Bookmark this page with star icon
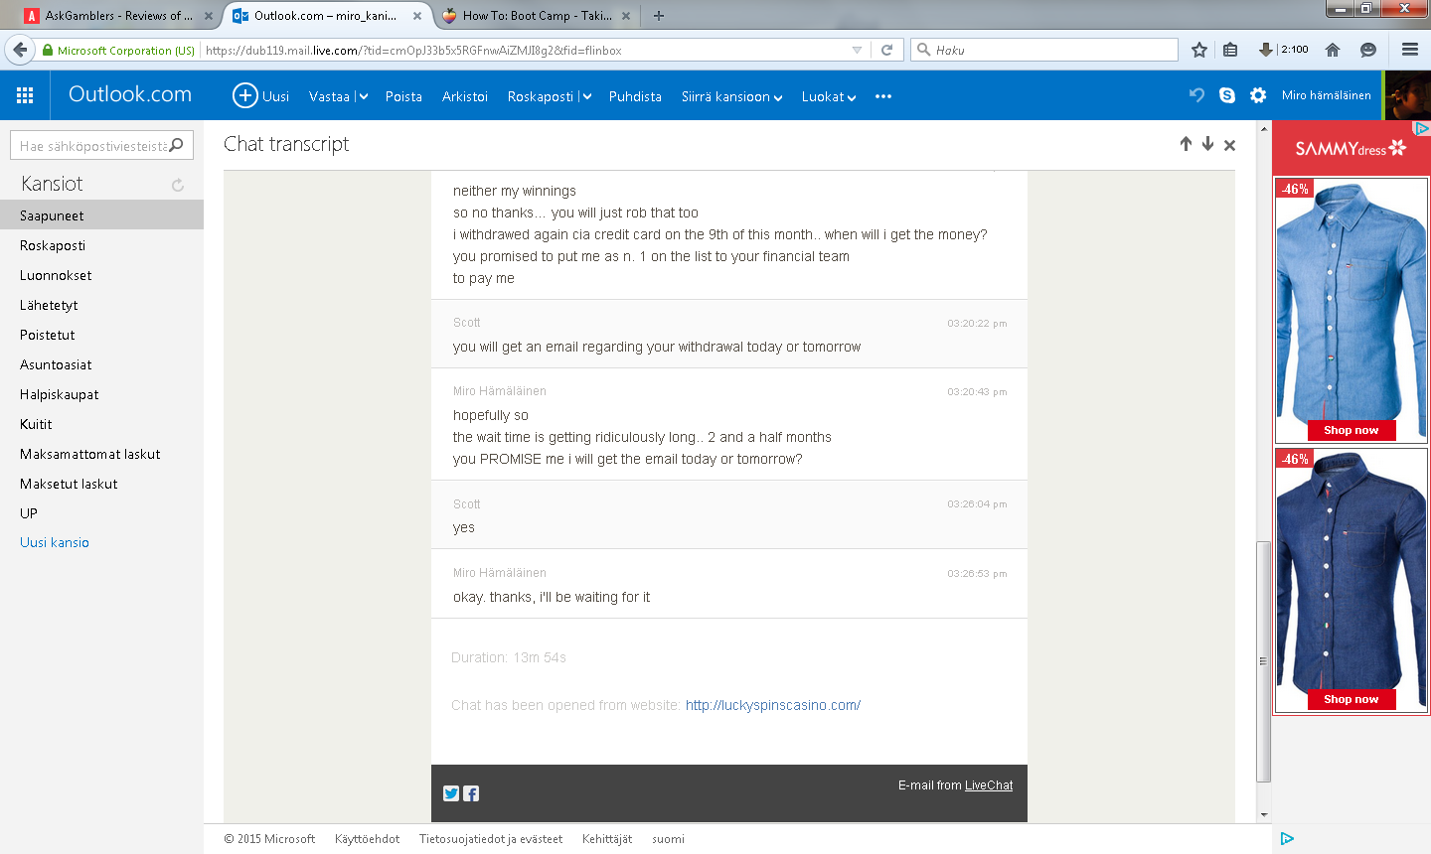Viewport: 1431px width, 854px height. pyautogui.click(x=1199, y=50)
